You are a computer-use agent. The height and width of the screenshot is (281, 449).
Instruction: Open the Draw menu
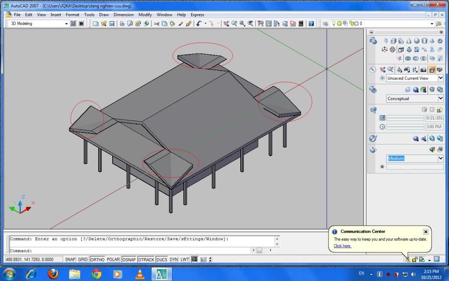(x=104, y=14)
